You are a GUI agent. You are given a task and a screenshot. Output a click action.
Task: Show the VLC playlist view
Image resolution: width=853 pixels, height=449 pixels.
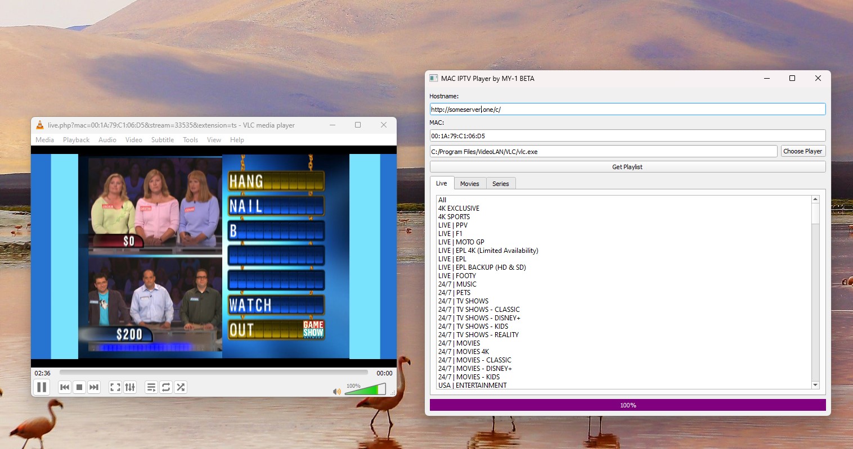click(x=151, y=387)
